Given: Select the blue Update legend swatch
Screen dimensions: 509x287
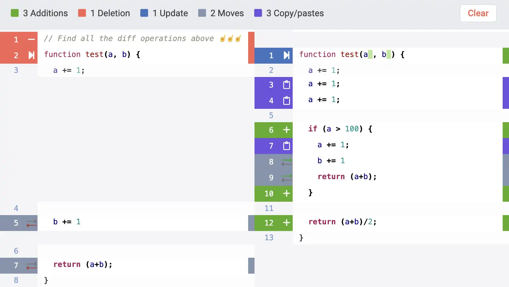Looking at the screenshot, I should pyautogui.click(x=144, y=13).
